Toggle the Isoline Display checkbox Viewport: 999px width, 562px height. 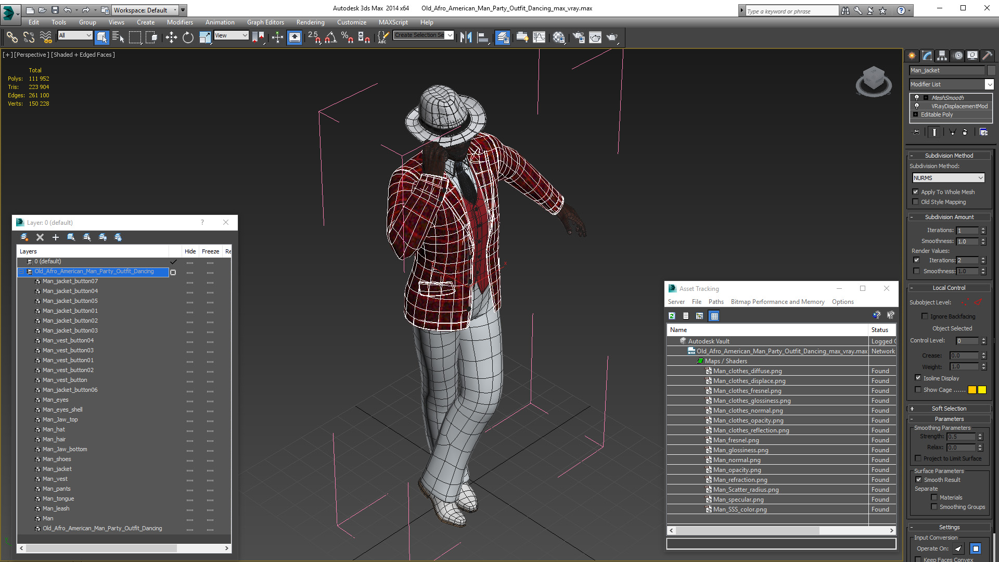point(918,378)
